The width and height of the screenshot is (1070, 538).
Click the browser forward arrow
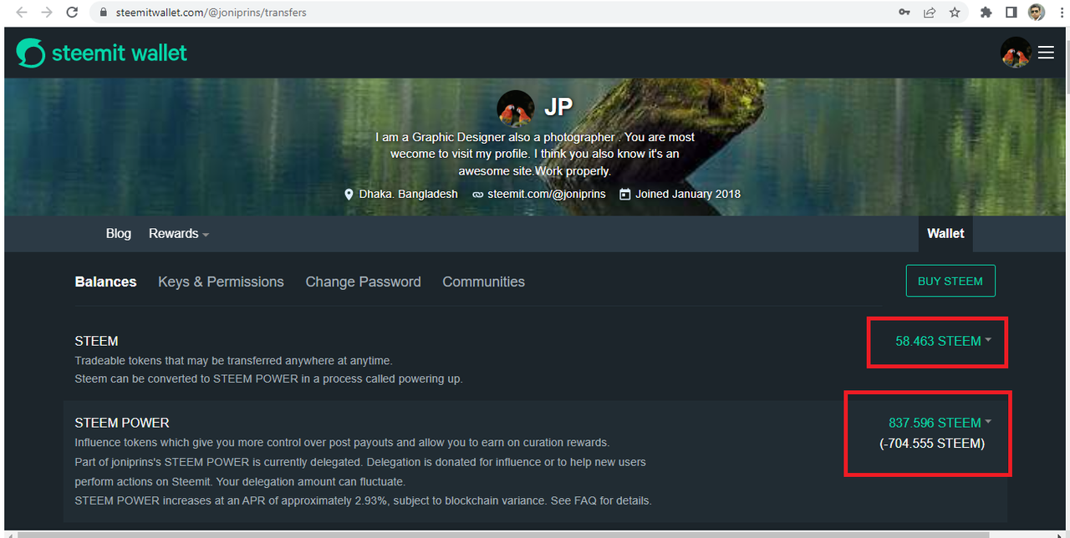(x=47, y=13)
